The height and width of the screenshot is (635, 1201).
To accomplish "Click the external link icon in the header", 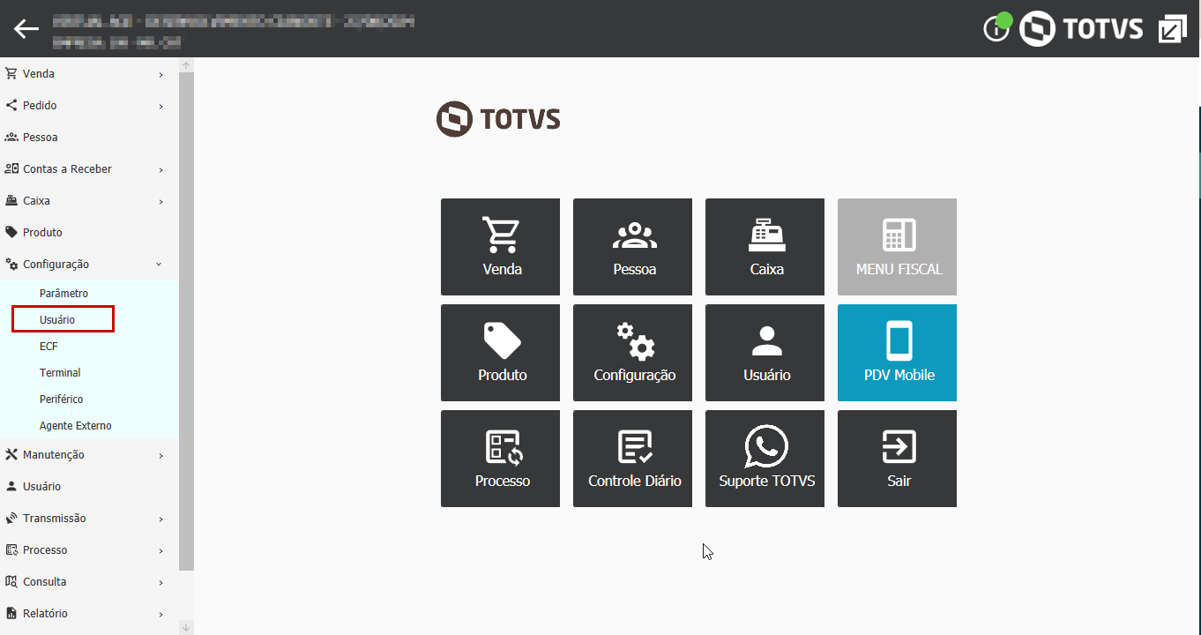I will point(1172,28).
